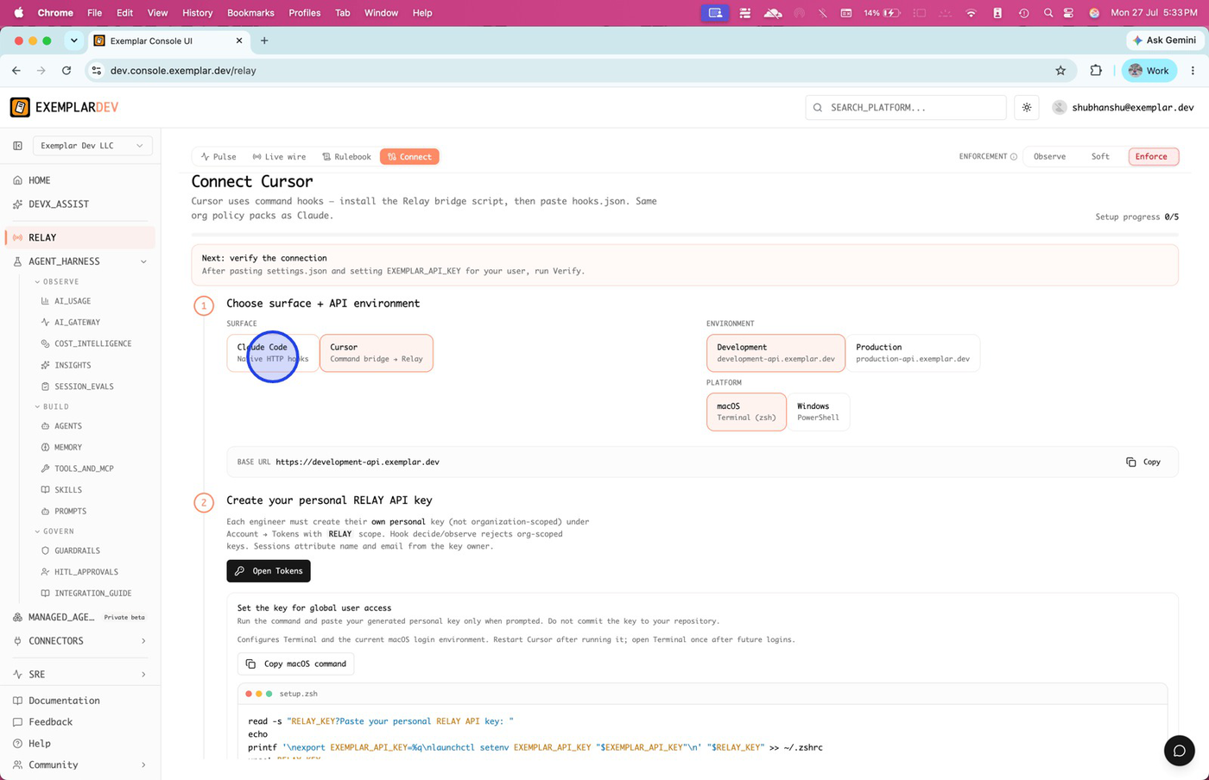This screenshot has width=1209, height=780.
Task: Switch to the Rulebook tab
Action: coord(346,157)
